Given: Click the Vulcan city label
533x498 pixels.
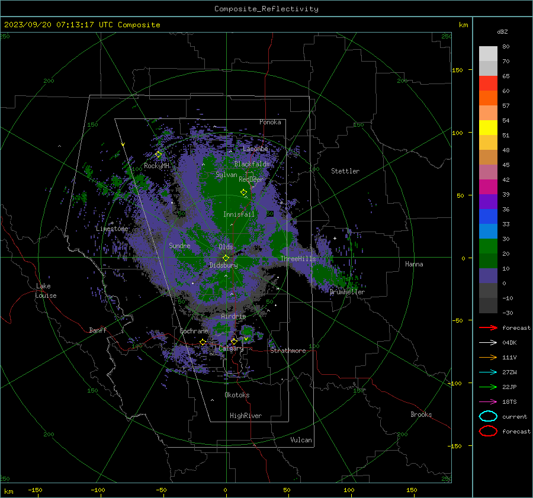Looking at the screenshot, I should tap(301, 440).
